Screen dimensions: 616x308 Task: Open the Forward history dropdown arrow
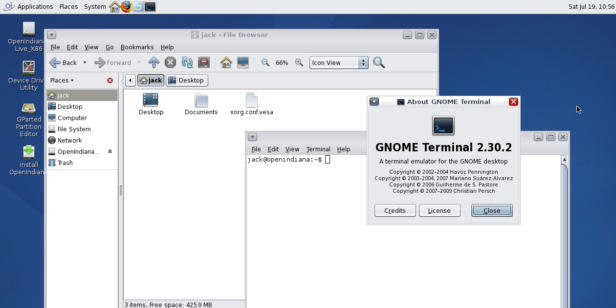coord(139,62)
